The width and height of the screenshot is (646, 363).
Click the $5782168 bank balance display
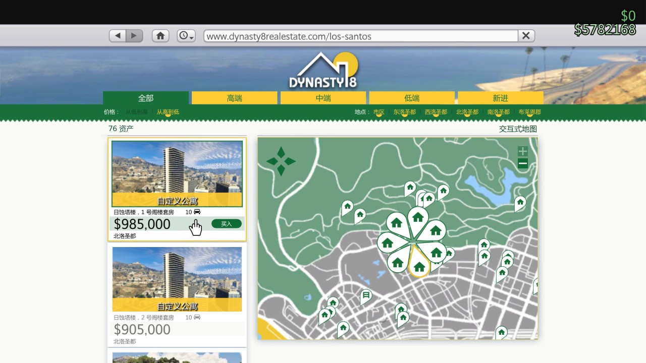[605, 30]
